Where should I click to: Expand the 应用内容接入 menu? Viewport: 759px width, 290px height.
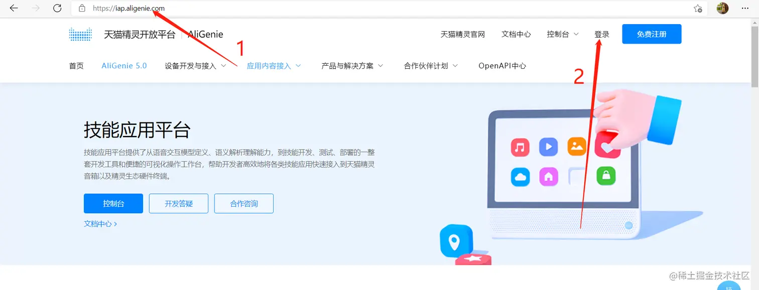click(x=274, y=66)
